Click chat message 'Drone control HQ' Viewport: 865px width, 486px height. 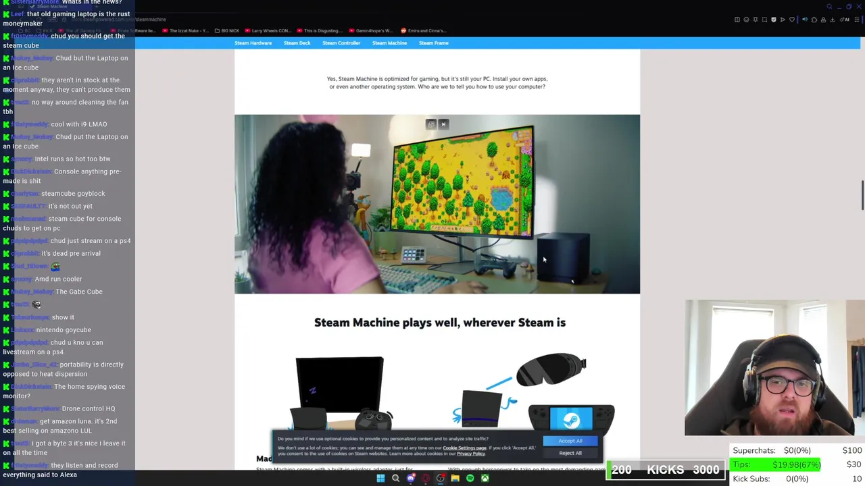tap(88, 408)
